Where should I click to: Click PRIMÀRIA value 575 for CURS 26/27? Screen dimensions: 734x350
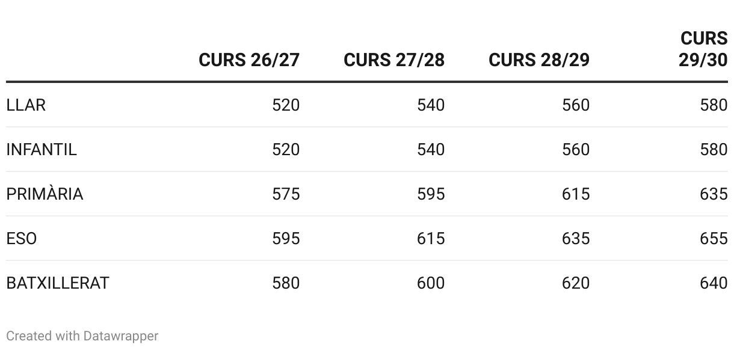pyautogui.click(x=286, y=194)
